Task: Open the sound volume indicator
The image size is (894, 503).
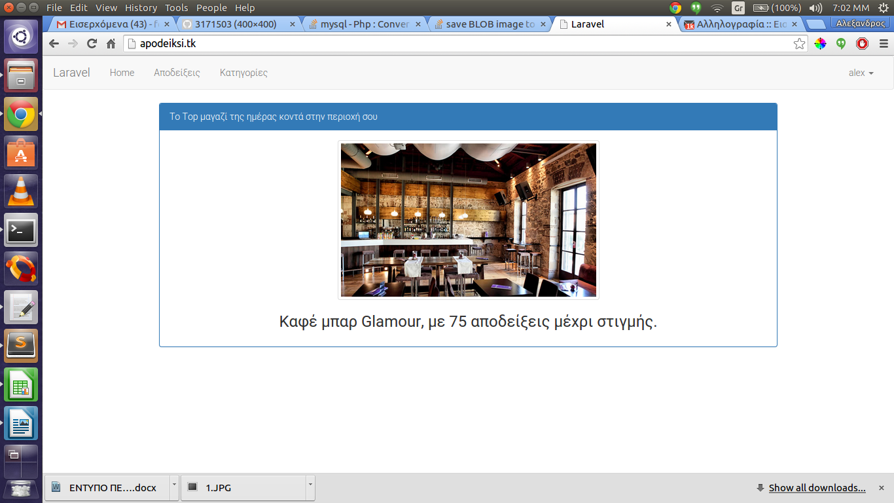Action: (x=815, y=8)
